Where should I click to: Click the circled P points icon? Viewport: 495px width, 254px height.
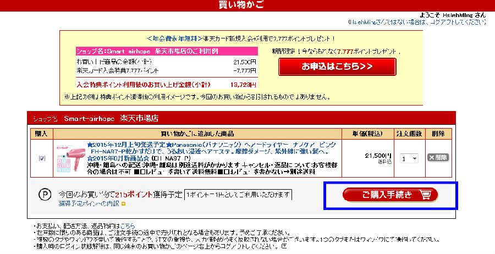tap(45, 195)
